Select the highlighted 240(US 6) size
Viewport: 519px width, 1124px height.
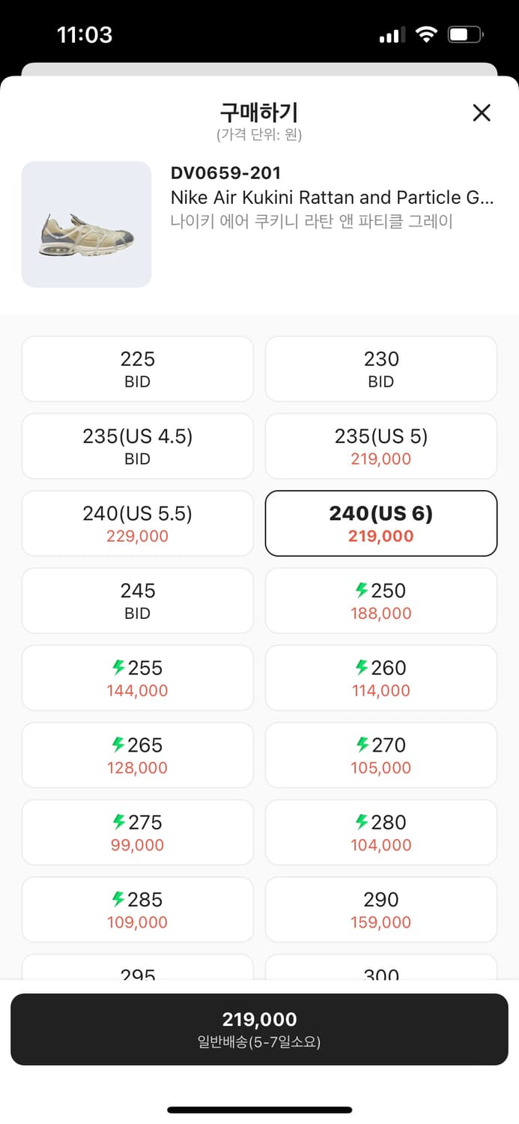point(380,523)
